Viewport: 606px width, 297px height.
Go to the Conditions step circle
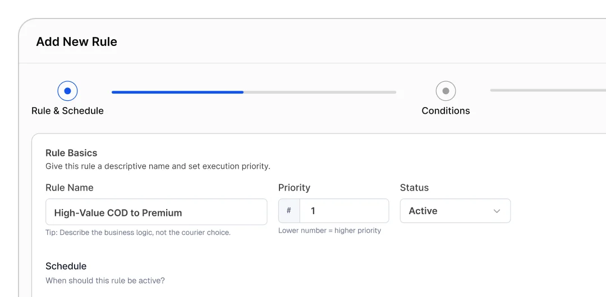446,91
